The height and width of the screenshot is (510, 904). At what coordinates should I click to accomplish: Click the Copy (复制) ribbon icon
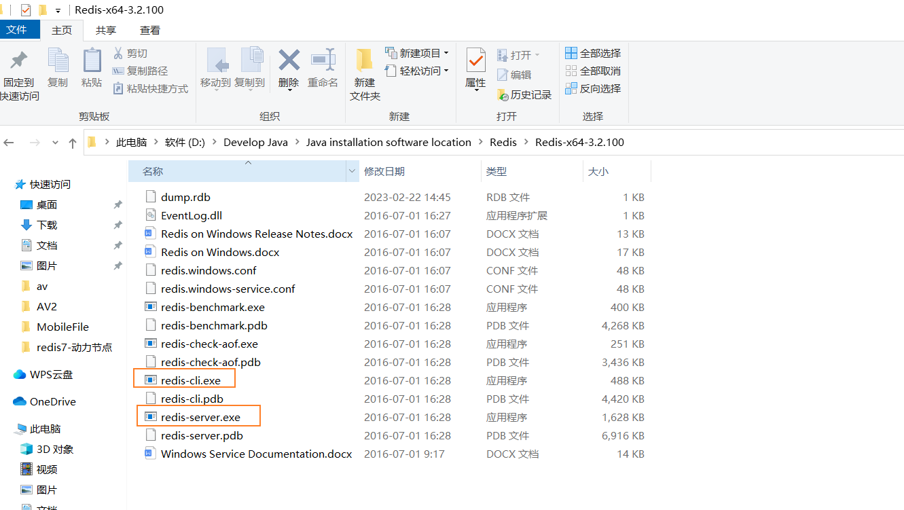click(58, 61)
